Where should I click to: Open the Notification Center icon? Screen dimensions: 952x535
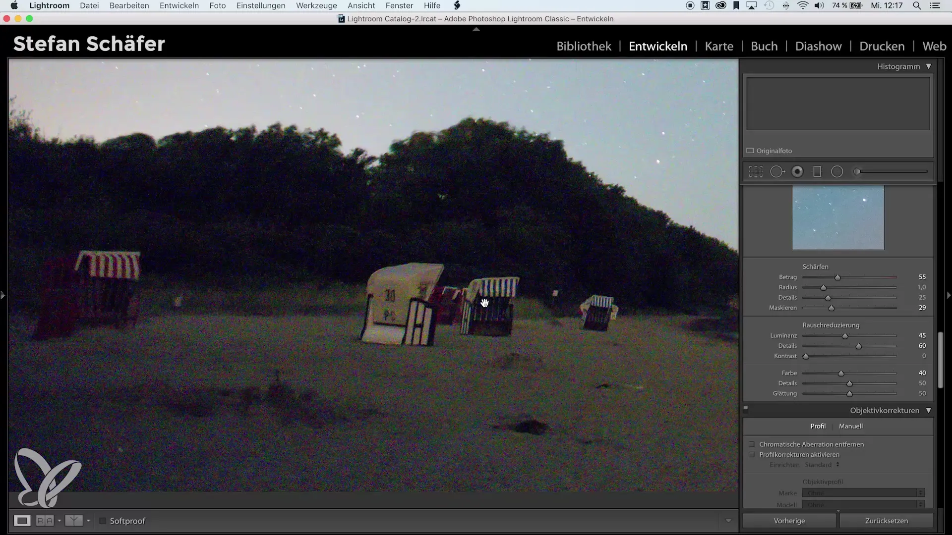935,5
